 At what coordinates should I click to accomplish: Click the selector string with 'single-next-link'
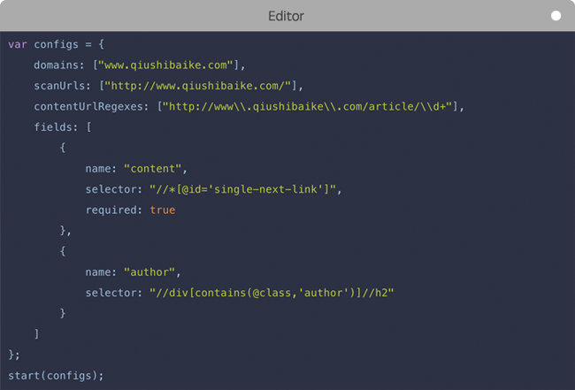(x=242, y=189)
